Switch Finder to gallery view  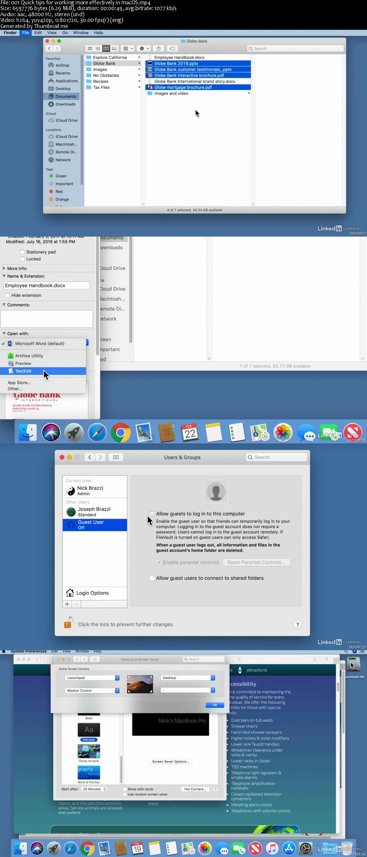click(x=114, y=48)
